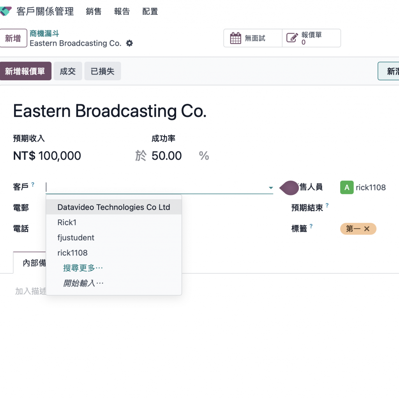
Task: Click the calendar icon for 無面試
Action: [235, 38]
